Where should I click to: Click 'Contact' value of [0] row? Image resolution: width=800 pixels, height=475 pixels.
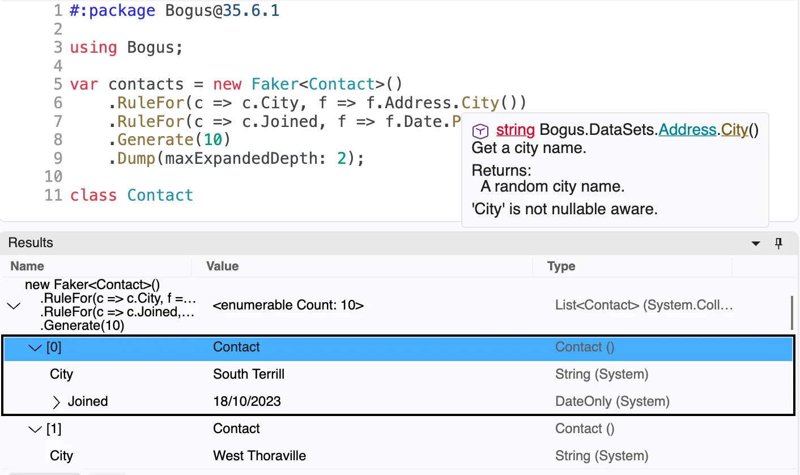point(236,347)
